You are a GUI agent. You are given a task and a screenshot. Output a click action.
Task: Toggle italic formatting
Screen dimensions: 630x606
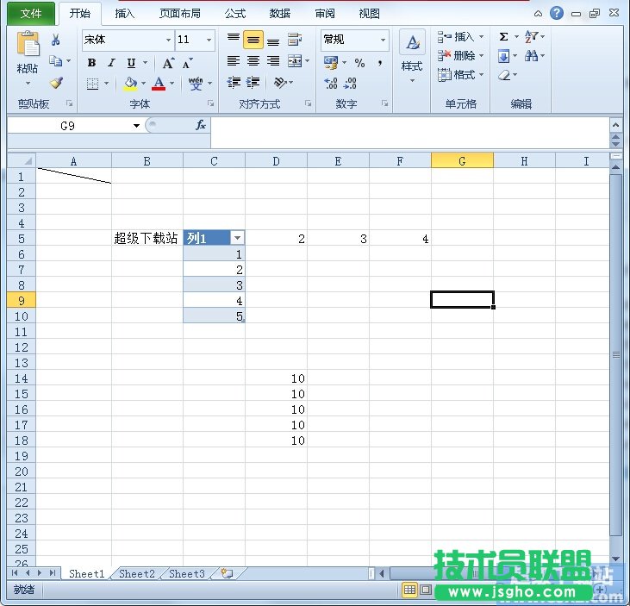[x=111, y=63]
